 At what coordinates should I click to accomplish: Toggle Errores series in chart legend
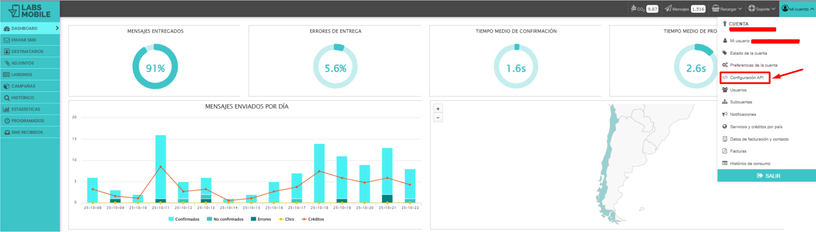261,219
